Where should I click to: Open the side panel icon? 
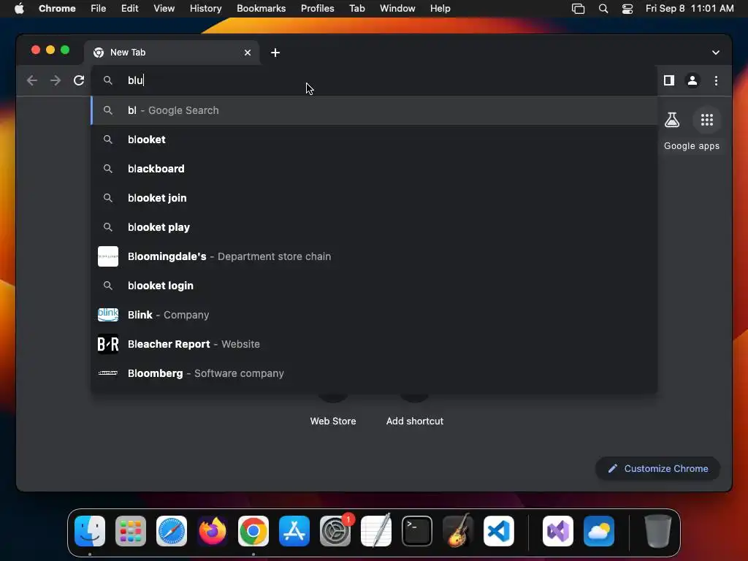pyautogui.click(x=669, y=80)
